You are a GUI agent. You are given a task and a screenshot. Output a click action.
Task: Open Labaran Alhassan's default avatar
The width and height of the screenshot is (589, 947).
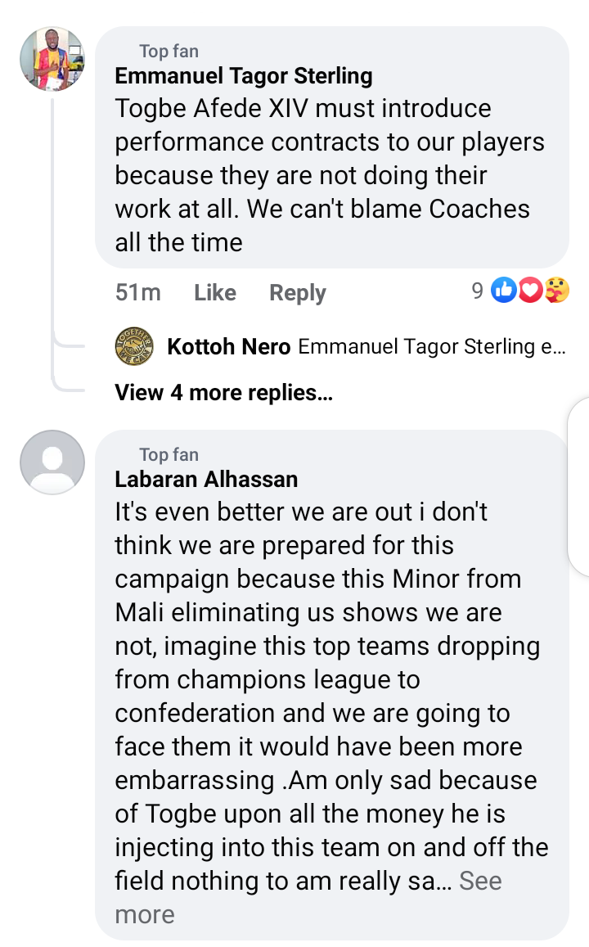[52, 462]
